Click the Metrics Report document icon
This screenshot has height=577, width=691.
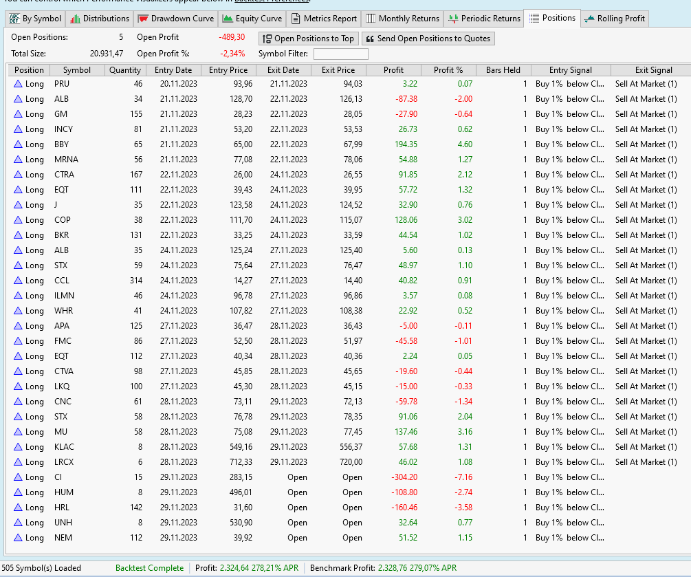(296, 19)
